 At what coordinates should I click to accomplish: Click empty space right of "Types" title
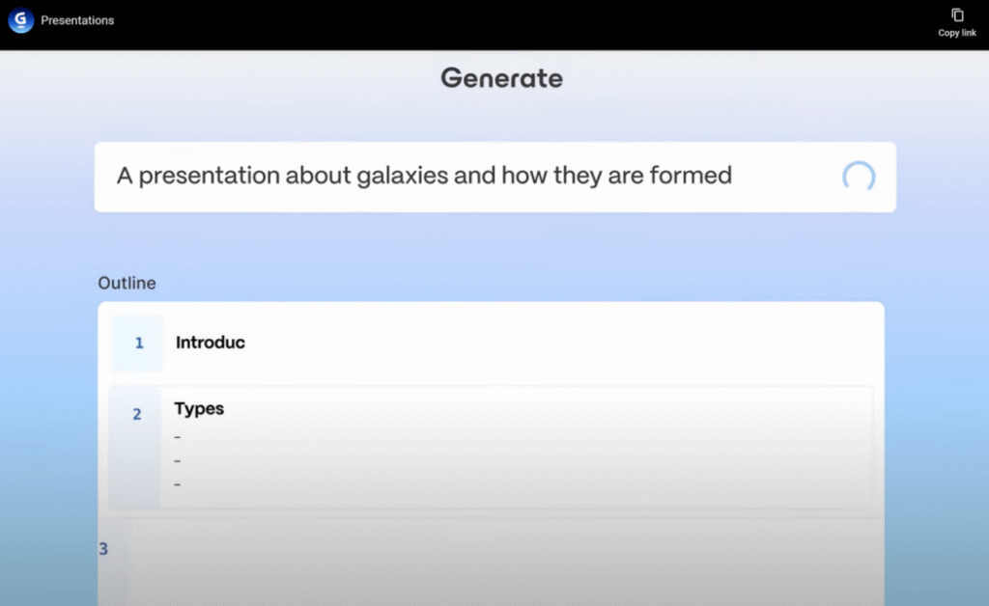click(541, 409)
